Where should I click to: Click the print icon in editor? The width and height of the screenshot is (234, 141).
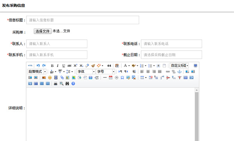click(55, 84)
